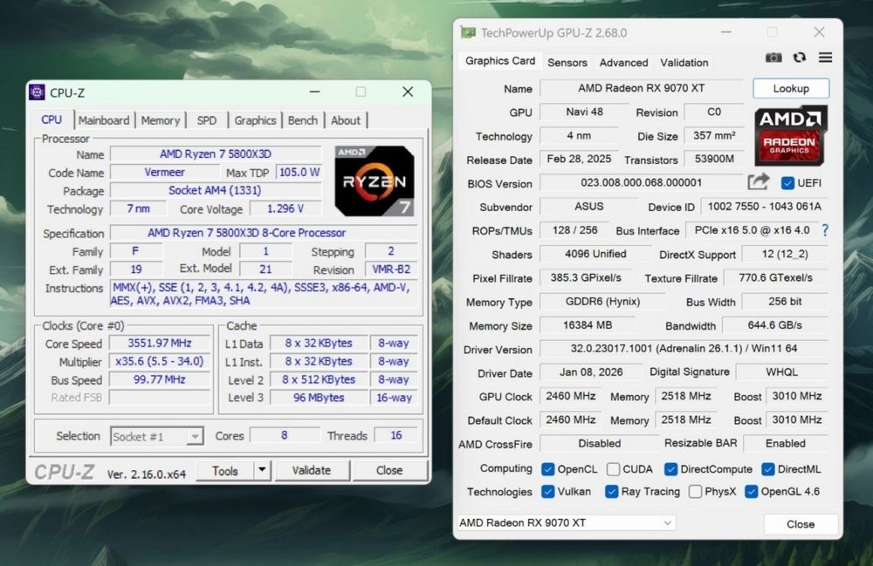This screenshot has height=566, width=873.
Task: Toggle the OpenGL 4.6 checkbox
Action: tap(752, 492)
